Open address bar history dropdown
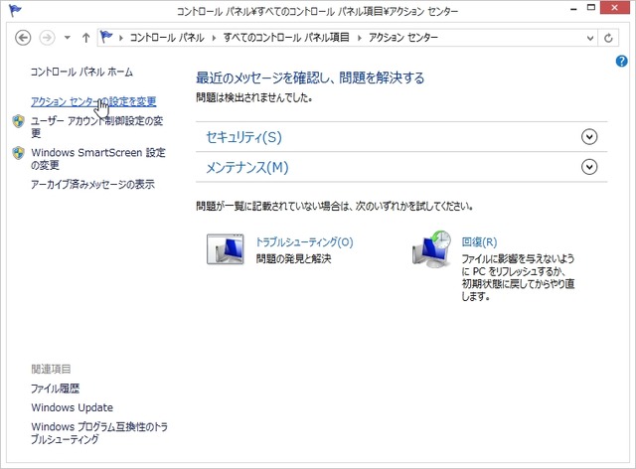 point(590,38)
